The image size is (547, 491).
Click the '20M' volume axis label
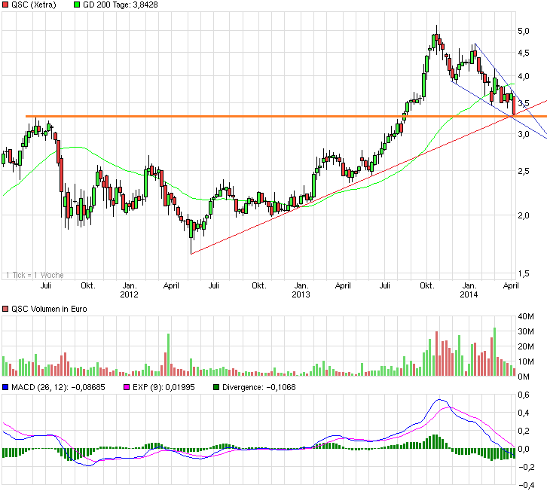[x=526, y=346]
